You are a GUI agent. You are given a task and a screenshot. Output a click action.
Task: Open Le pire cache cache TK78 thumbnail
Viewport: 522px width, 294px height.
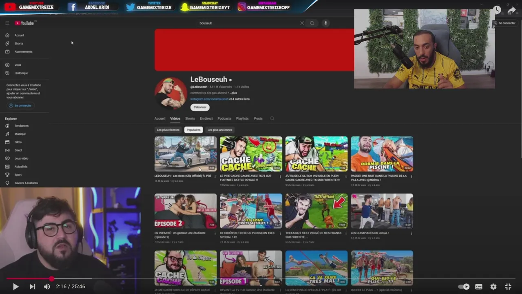251,154
